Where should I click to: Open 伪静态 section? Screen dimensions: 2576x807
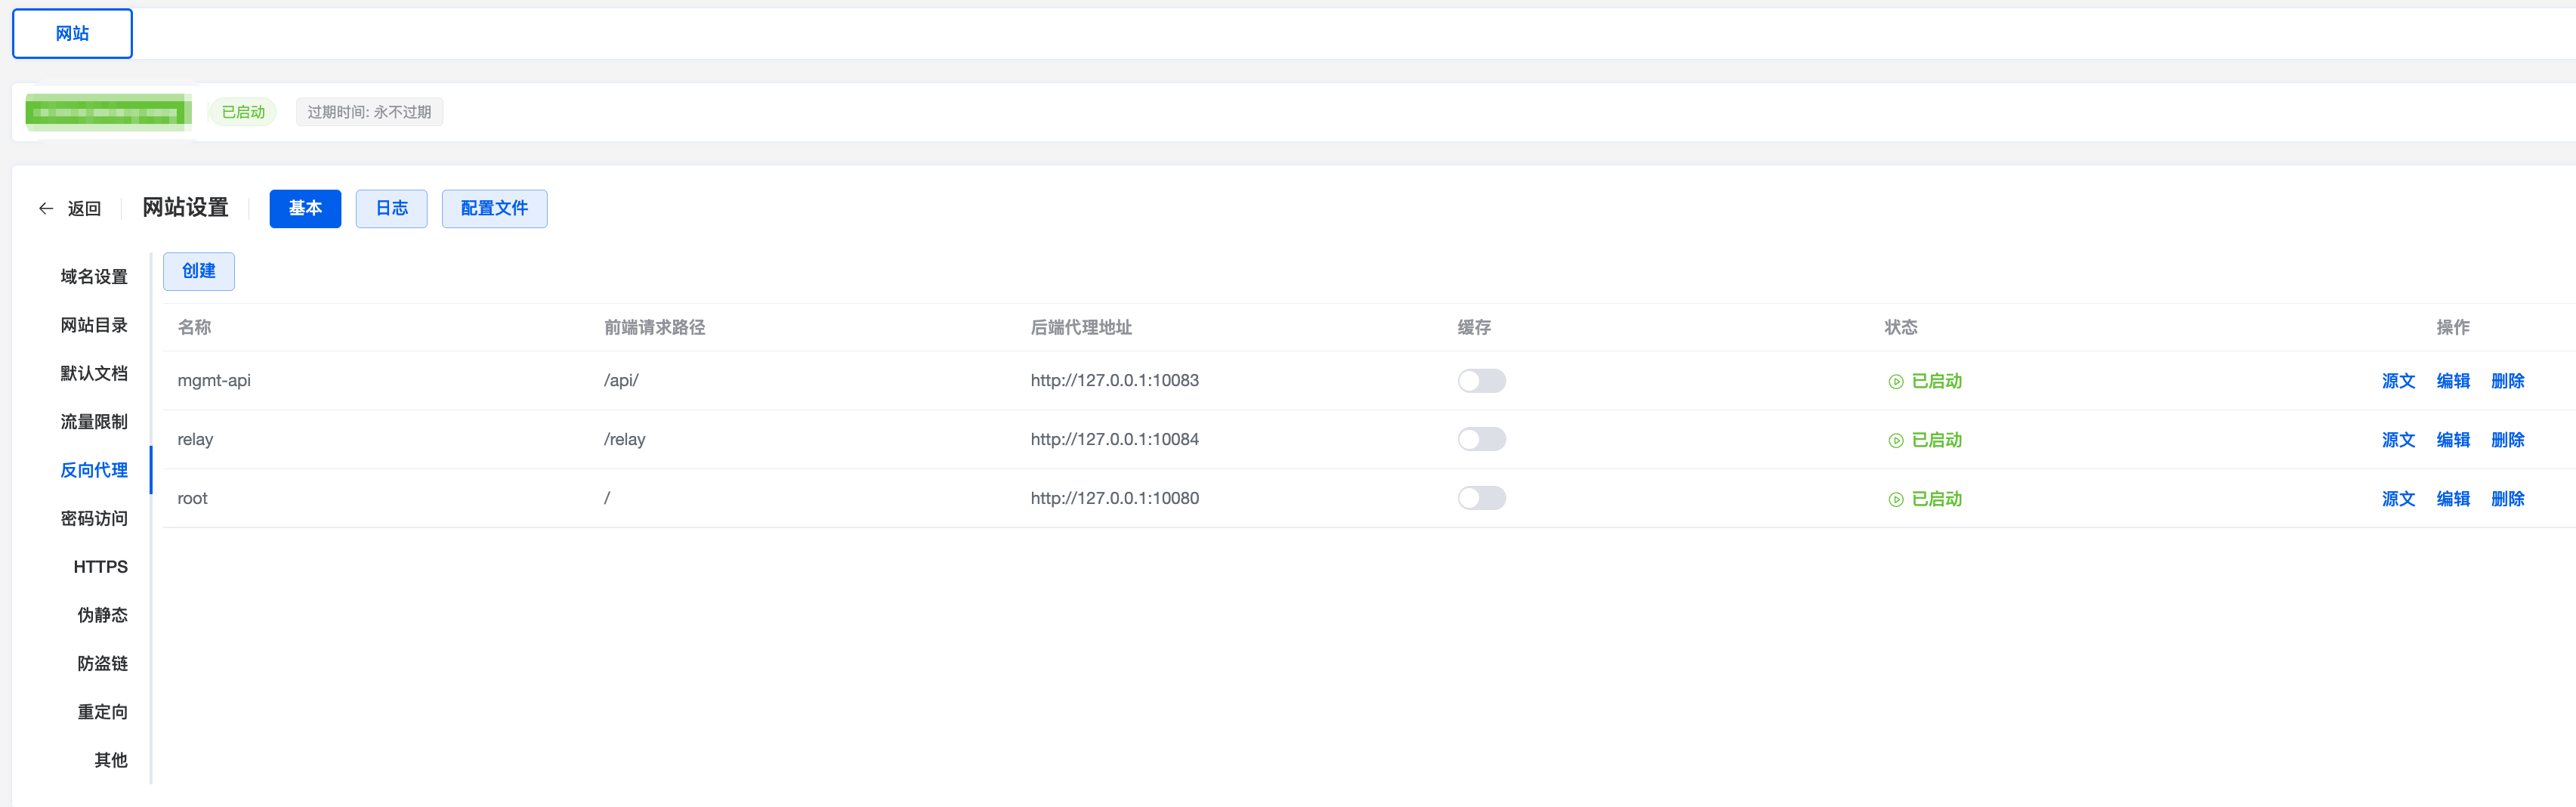point(102,615)
